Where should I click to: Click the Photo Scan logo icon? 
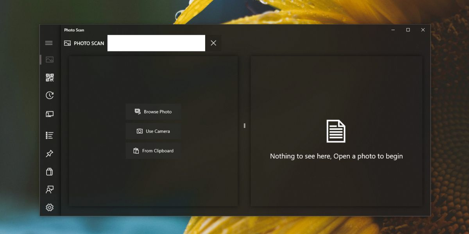click(x=67, y=43)
